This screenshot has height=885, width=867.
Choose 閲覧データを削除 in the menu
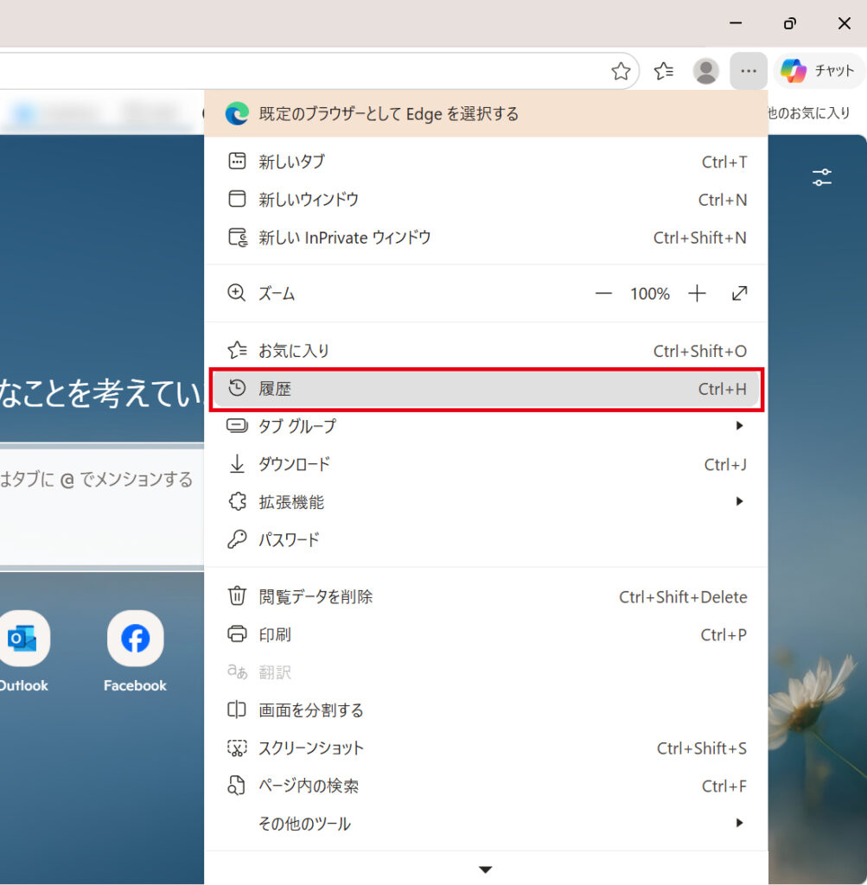pos(486,596)
